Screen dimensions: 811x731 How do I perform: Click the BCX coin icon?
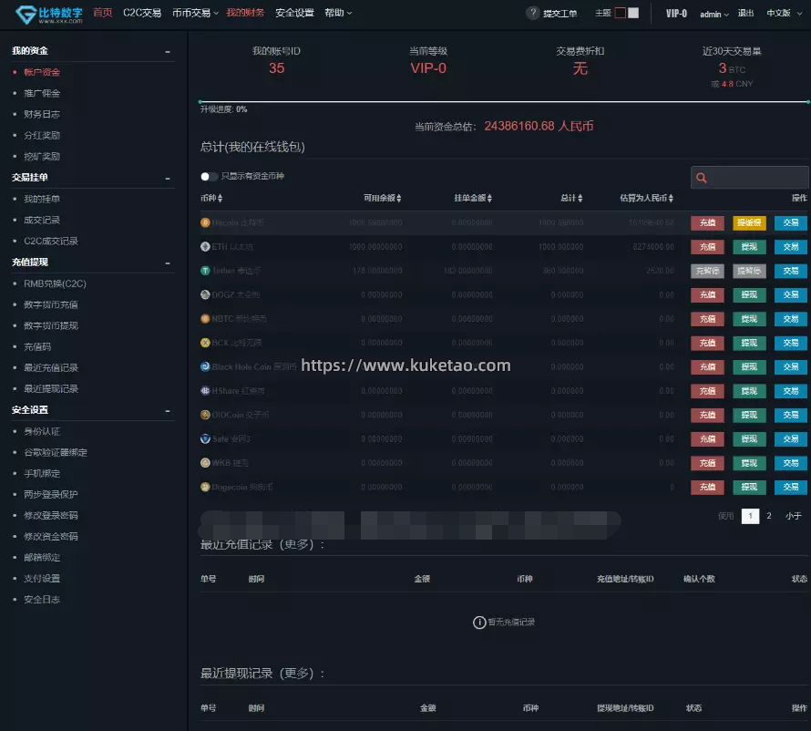tap(205, 343)
